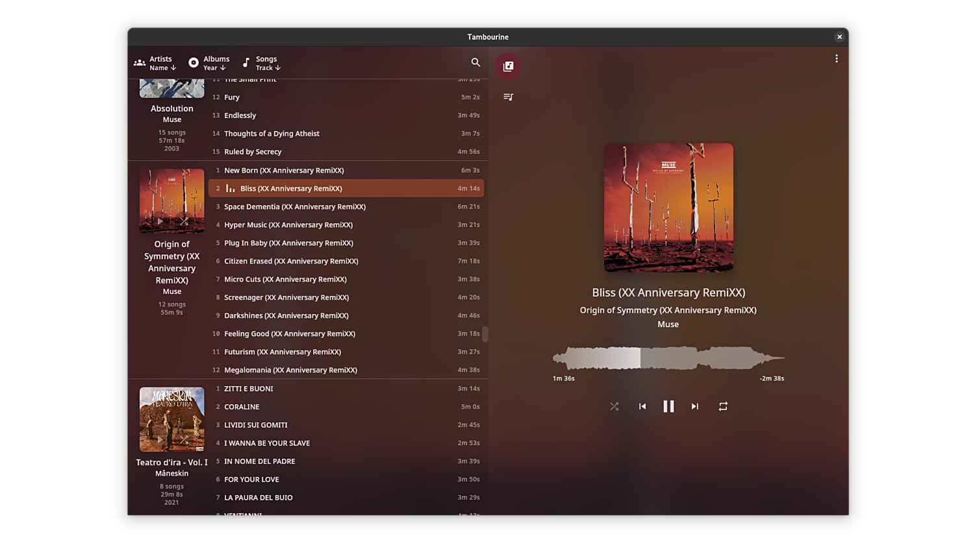
Task: Skip to next track
Action: (x=694, y=406)
